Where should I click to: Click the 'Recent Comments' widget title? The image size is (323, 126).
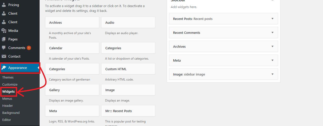pyautogui.click(x=186, y=33)
